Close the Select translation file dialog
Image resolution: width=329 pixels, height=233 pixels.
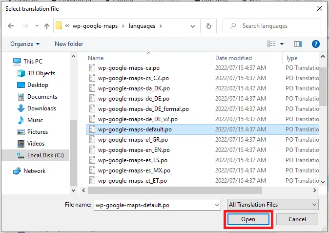[320, 8]
